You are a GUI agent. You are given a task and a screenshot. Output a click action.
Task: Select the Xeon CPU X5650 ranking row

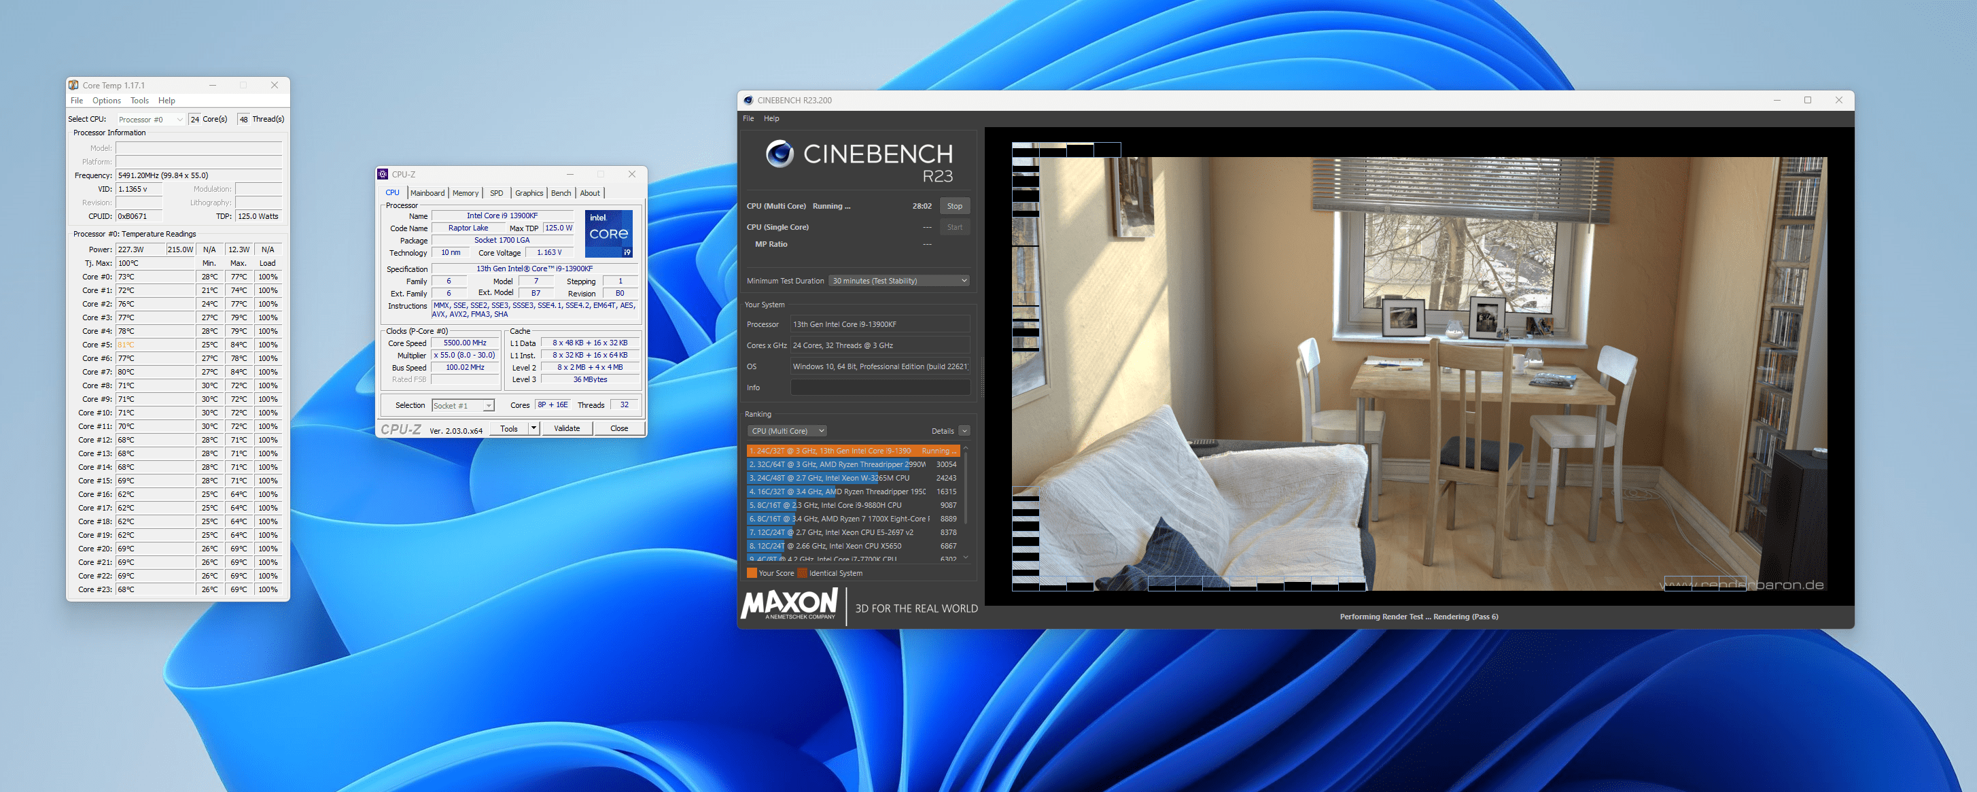853,546
